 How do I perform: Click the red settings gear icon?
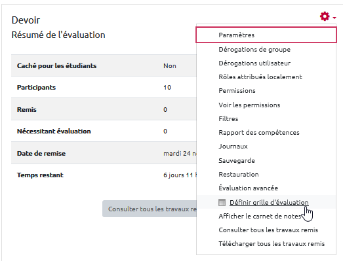click(325, 16)
